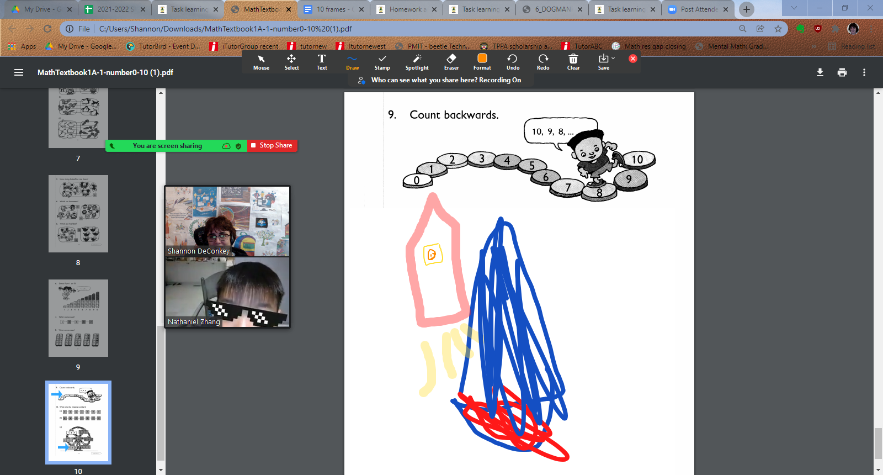Open iTutorGroup recent bookmark
Screen dimensions: 883x475
click(x=244, y=46)
